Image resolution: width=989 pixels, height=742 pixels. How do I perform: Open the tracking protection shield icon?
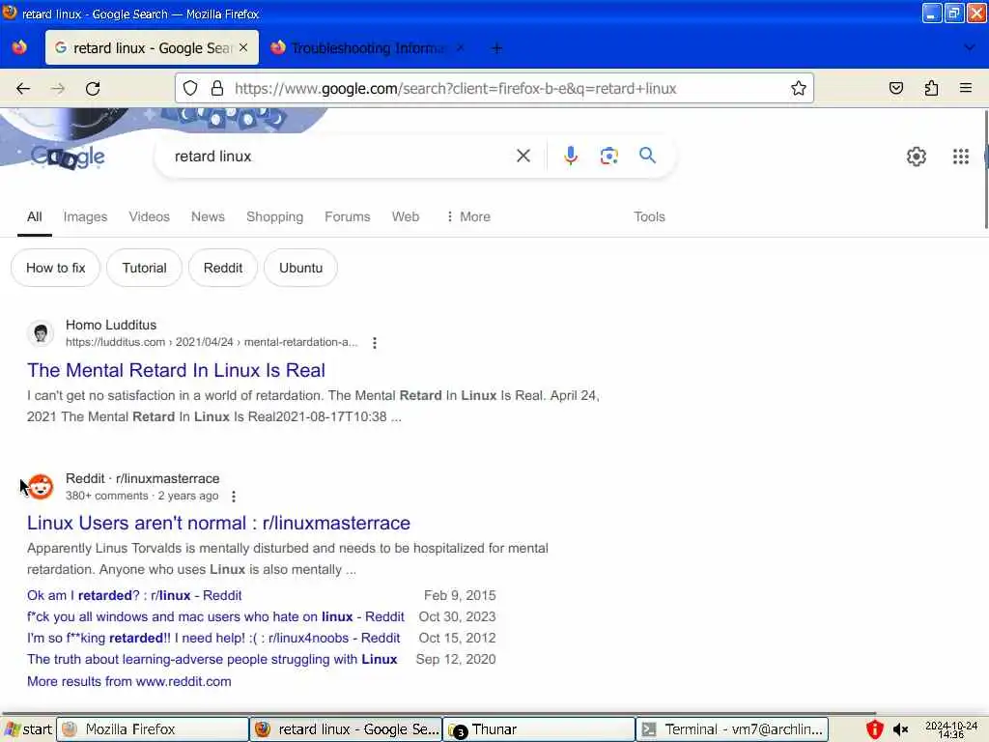coord(190,88)
